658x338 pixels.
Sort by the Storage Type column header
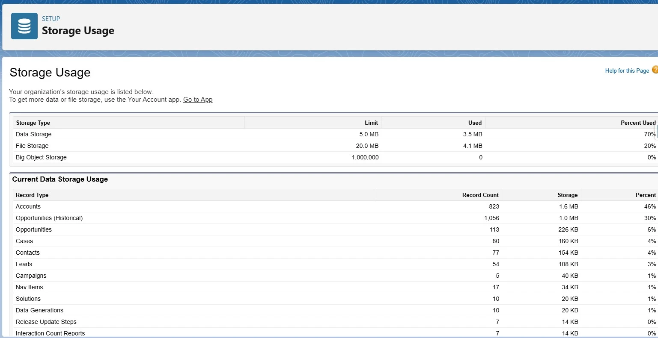click(x=33, y=123)
